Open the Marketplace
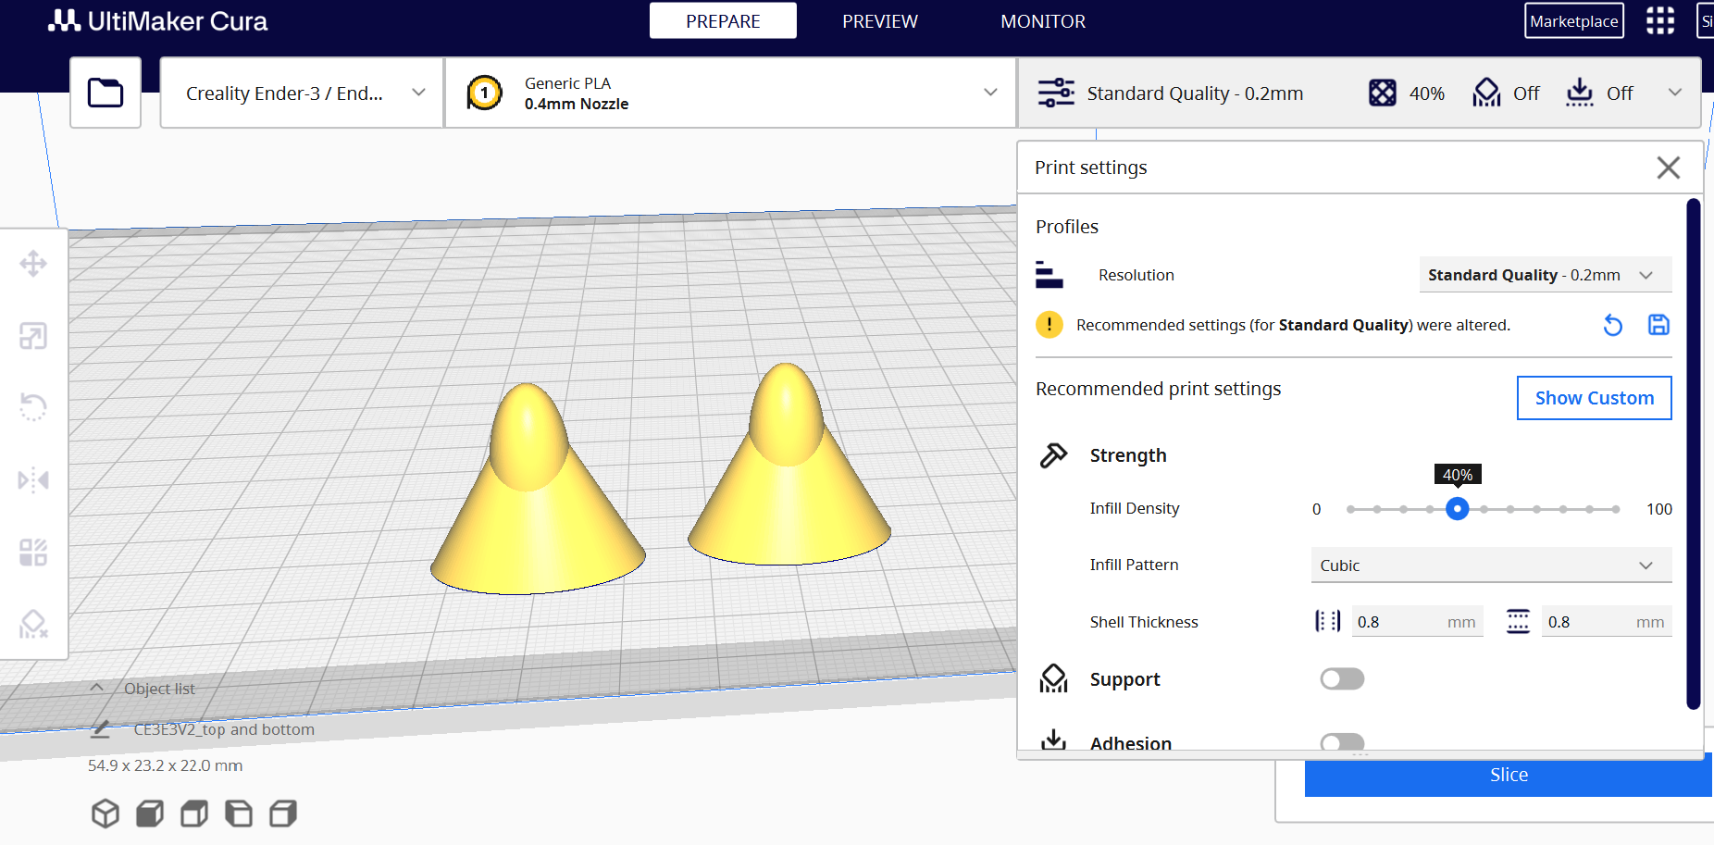Viewport: 1714px width, 845px height. 1574,20
